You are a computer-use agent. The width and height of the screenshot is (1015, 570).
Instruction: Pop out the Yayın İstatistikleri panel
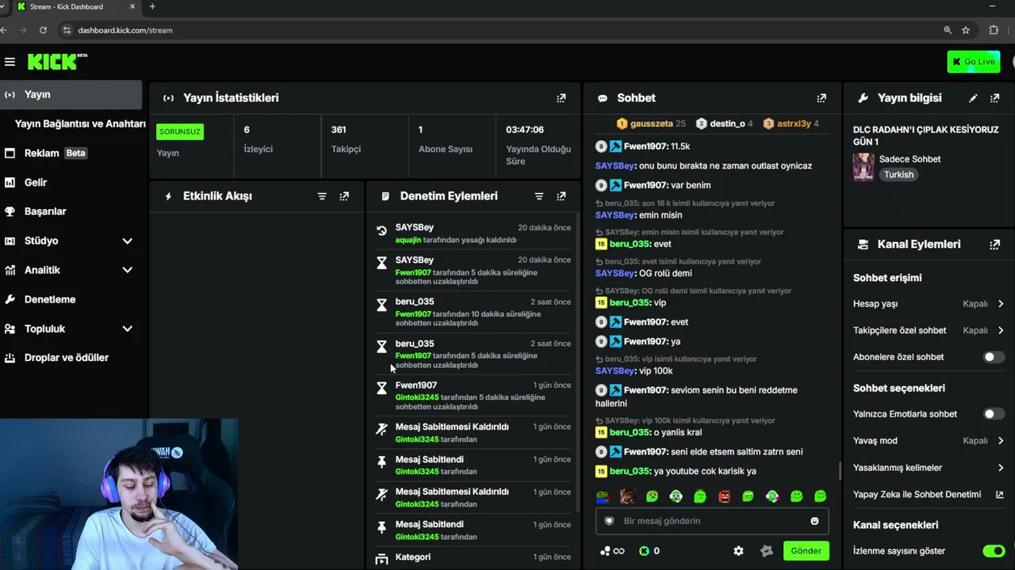point(561,98)
